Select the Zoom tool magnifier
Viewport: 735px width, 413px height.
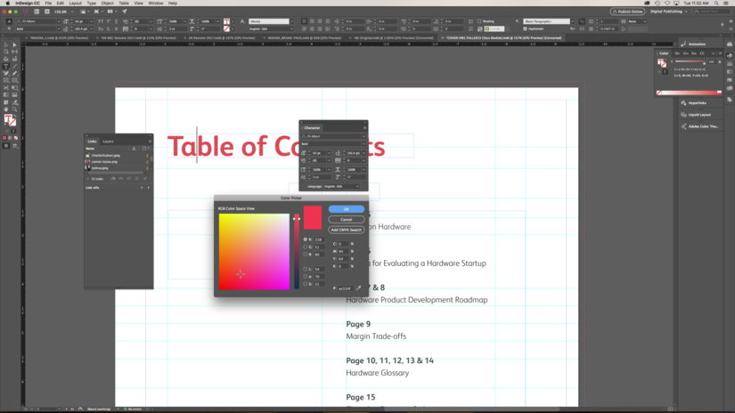tap(14, 109)
